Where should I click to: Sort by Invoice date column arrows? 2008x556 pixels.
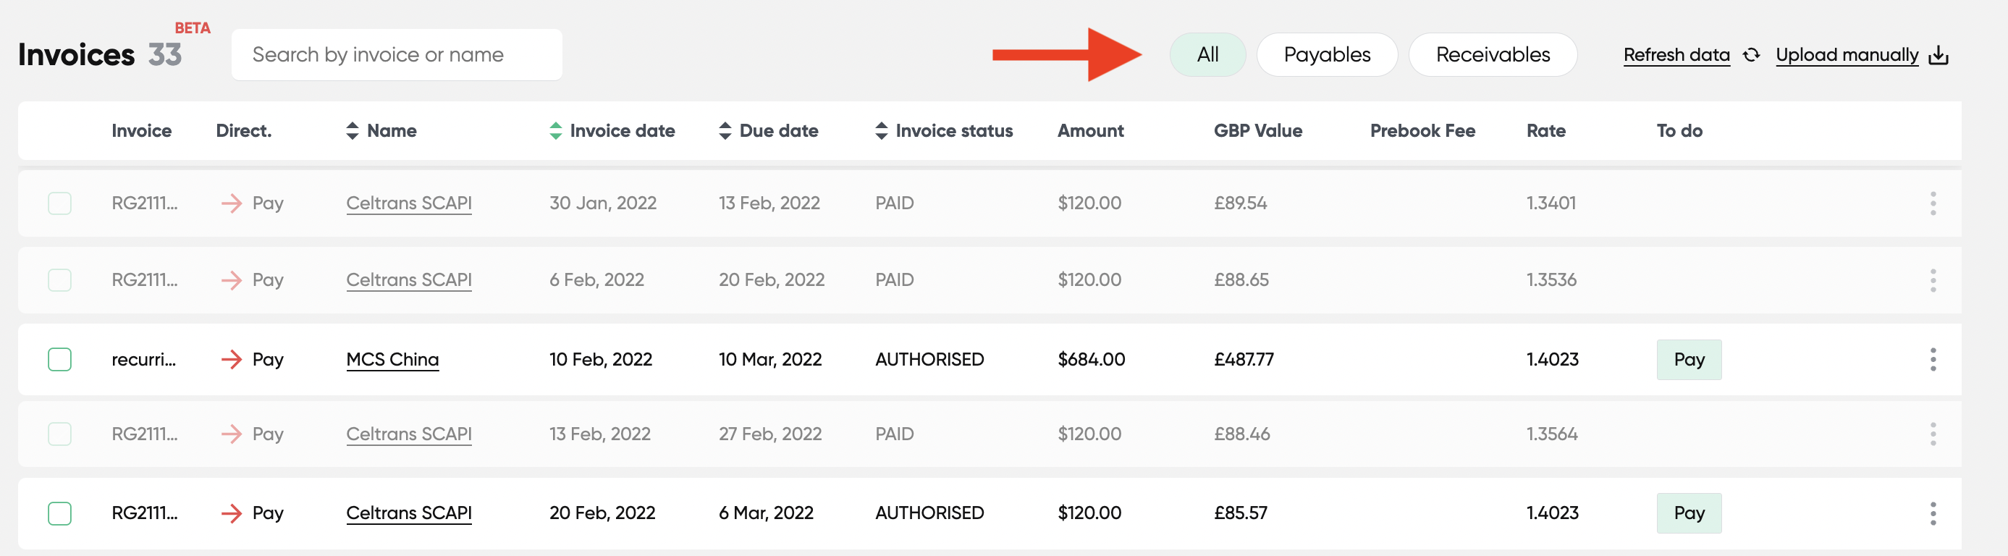[555, 131]
